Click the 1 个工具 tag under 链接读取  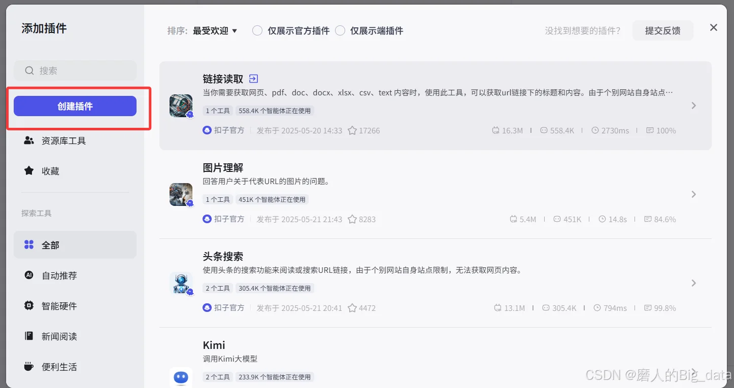[218, 111]
